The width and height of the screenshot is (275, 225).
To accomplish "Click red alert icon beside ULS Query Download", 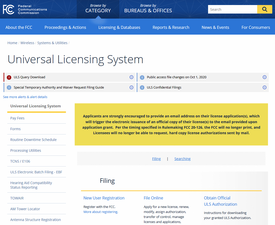I will (x=9, y=77).
